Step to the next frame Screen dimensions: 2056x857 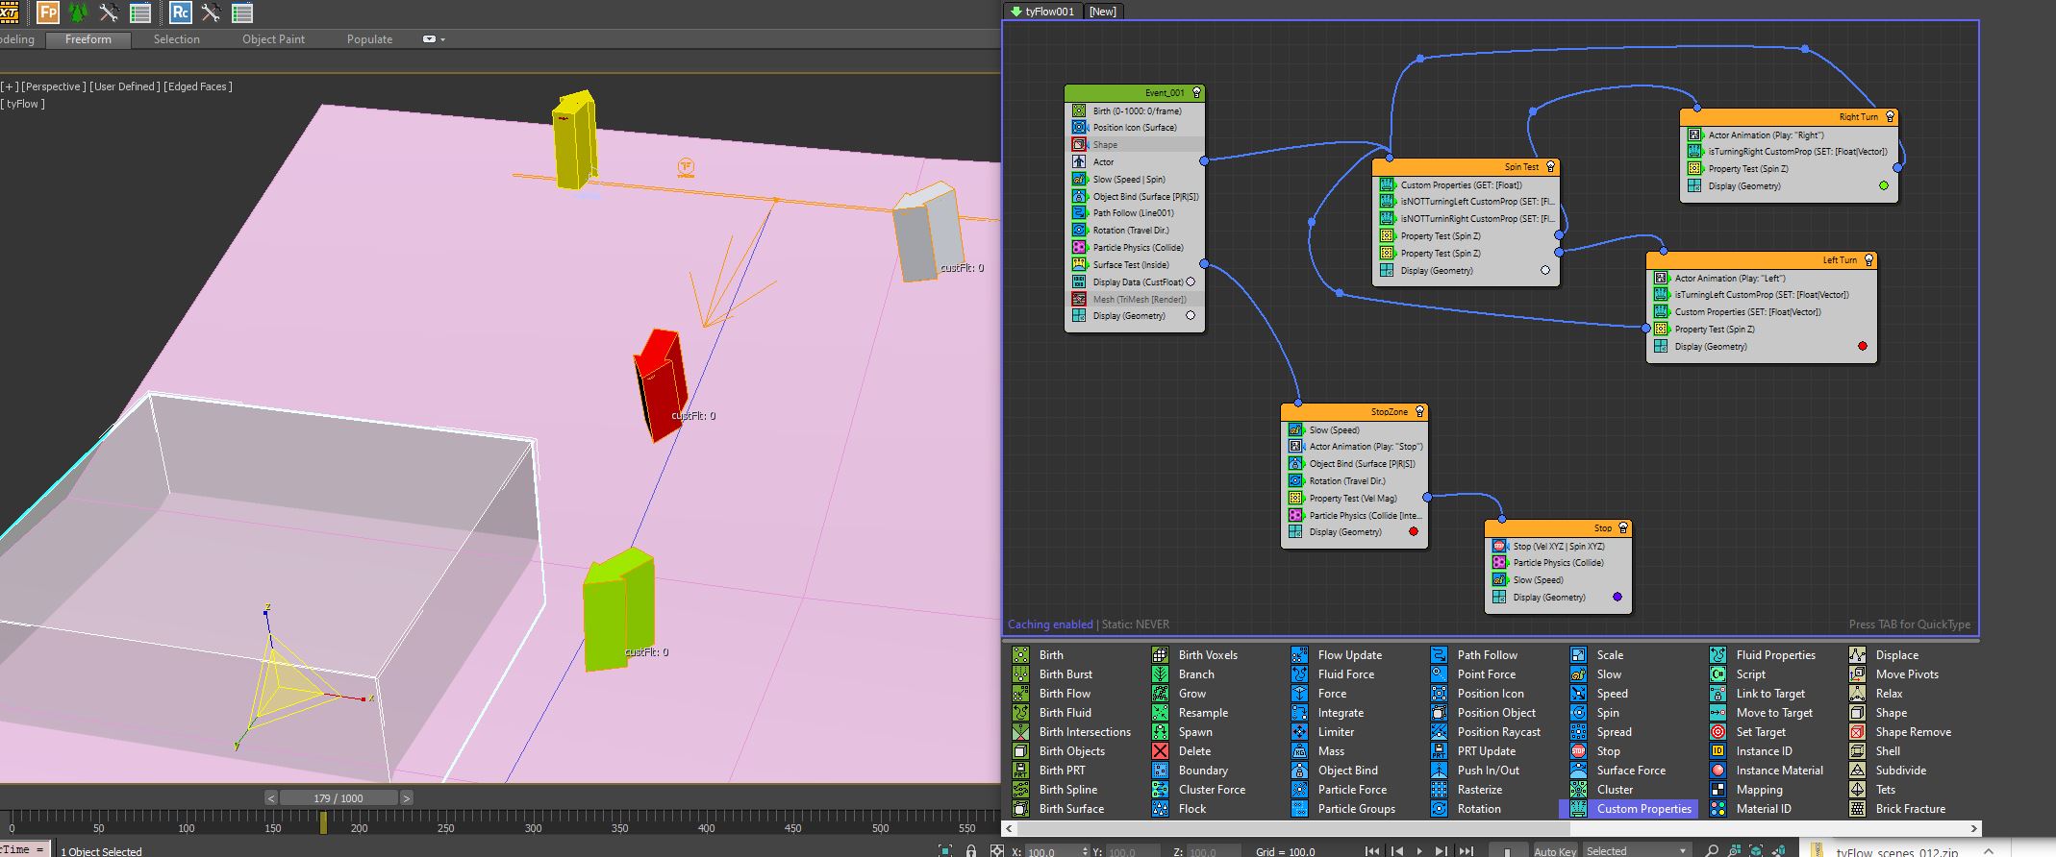(1442, 851)
